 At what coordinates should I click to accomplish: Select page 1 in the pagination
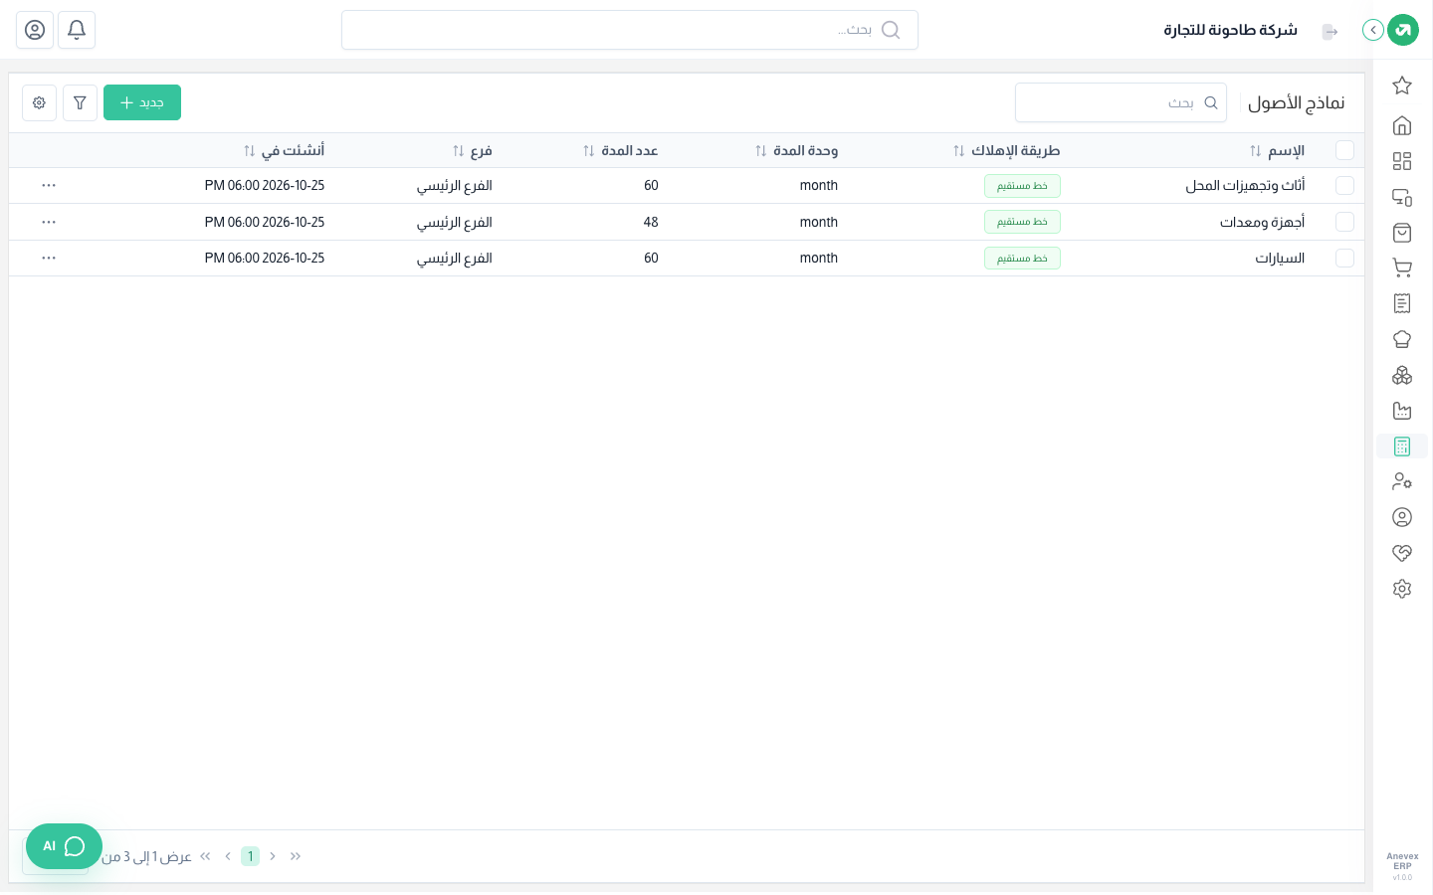pyautogui.click(x=250, y=856)
